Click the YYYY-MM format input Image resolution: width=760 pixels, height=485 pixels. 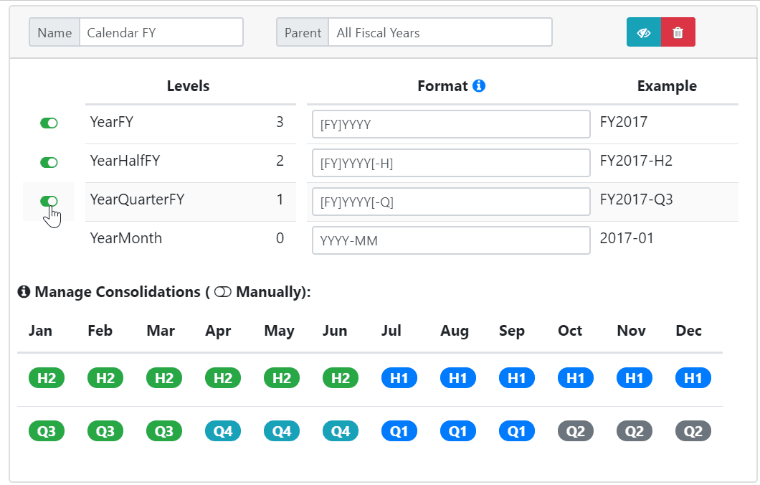451,240
